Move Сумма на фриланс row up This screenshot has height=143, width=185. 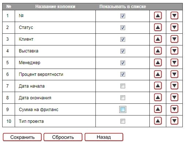[x=158, y=109]
